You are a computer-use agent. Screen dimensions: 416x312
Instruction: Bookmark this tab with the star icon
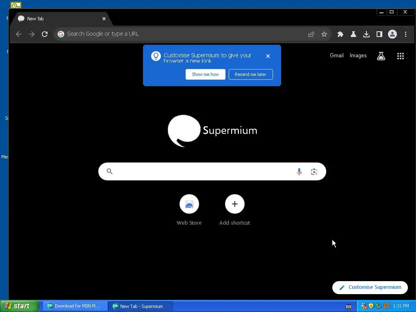tap(324, 34)
